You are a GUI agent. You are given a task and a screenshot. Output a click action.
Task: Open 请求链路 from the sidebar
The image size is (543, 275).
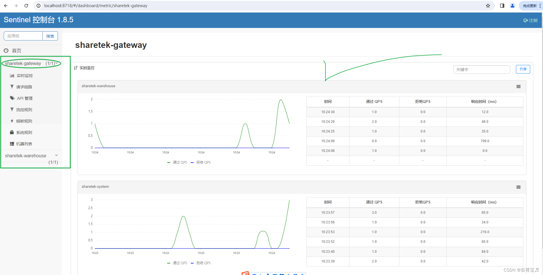[24, 87]
